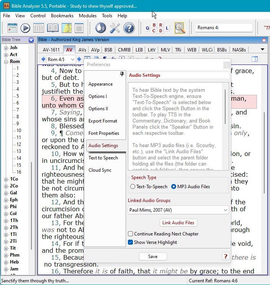
Task: Click the open book icon
Action: [52, 28]
